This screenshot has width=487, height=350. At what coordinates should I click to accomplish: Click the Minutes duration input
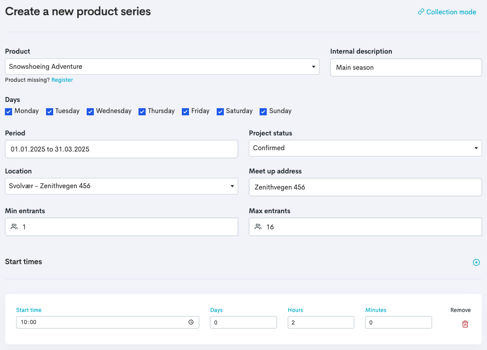(x=398, y=322)
